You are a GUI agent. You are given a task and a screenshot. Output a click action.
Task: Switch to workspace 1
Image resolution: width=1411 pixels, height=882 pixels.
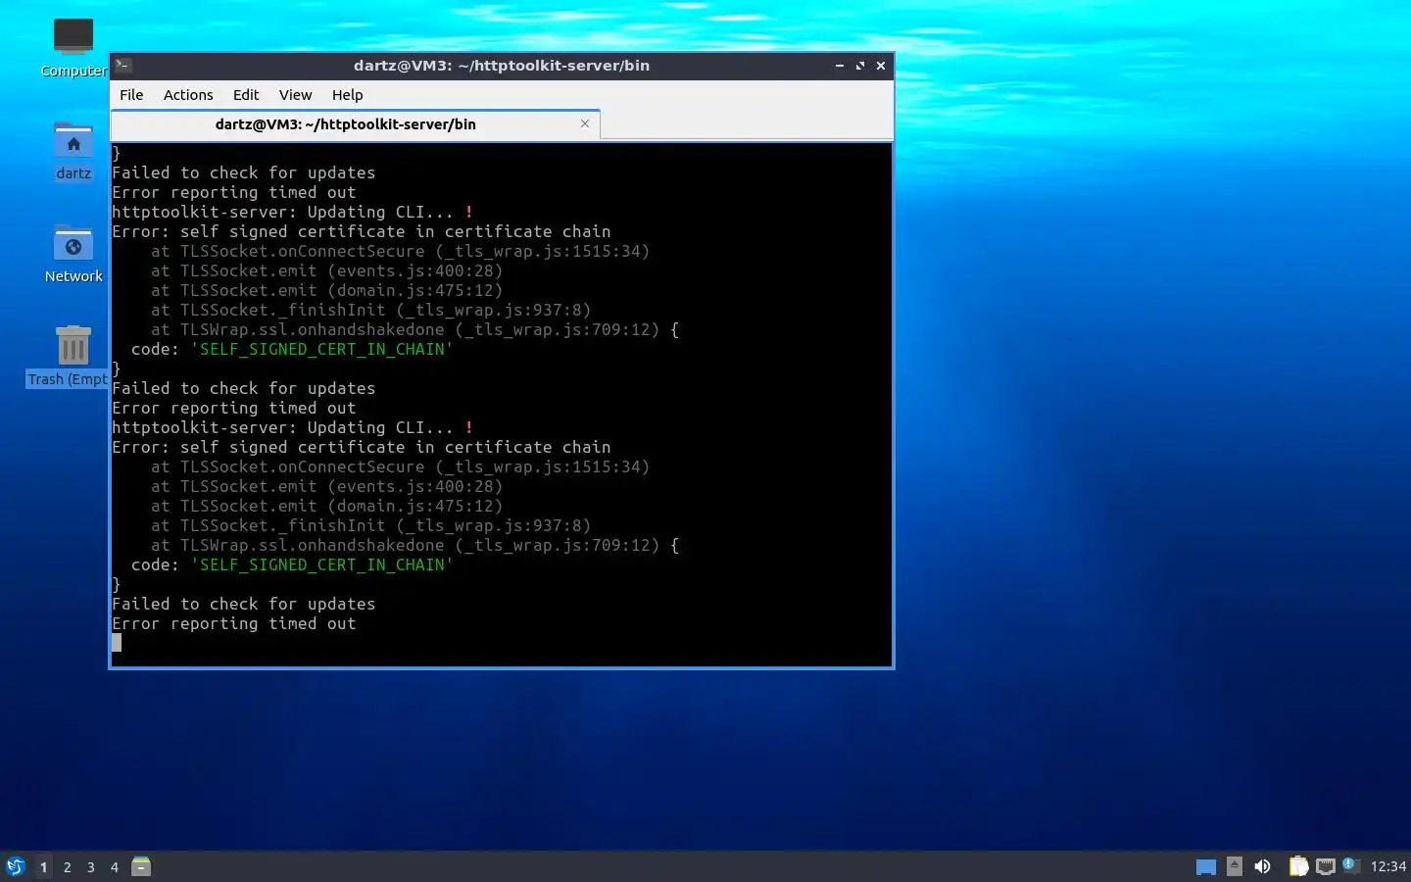tap(43, 866)
